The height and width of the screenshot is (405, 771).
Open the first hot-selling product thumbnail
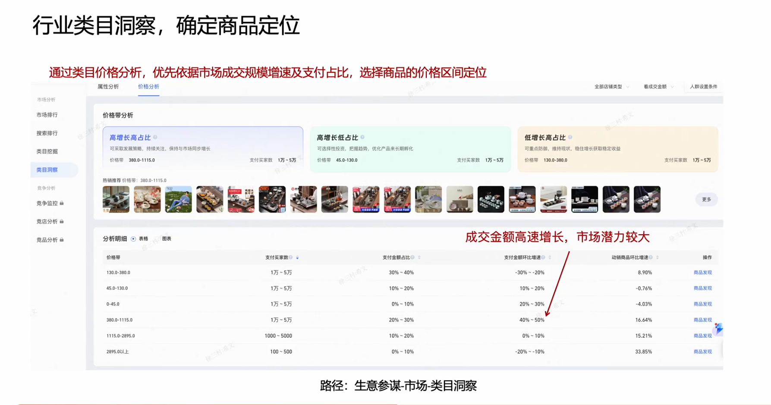pos(116,199)
